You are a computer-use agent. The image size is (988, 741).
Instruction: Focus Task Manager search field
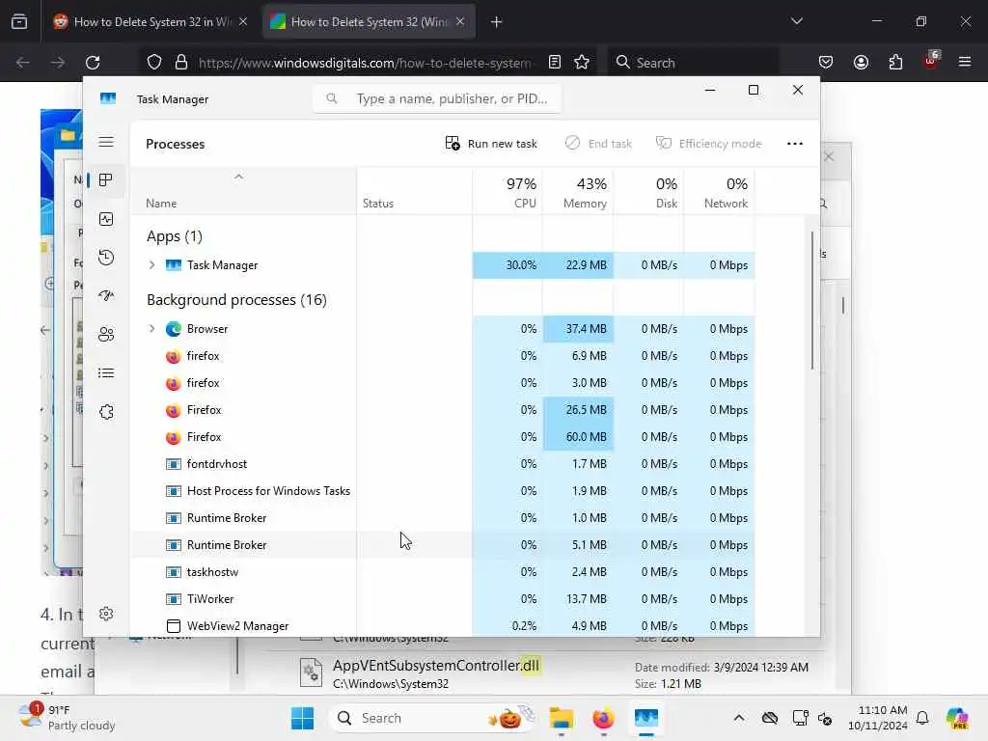point(437,99)
